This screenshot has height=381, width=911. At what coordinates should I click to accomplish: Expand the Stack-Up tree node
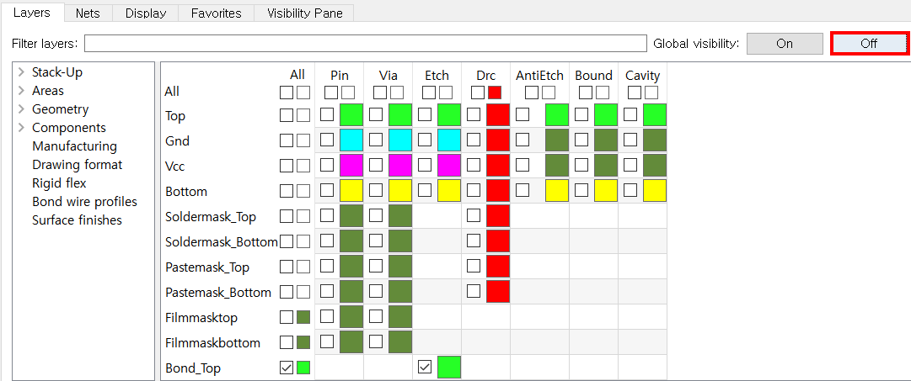[x=22, y=71]
